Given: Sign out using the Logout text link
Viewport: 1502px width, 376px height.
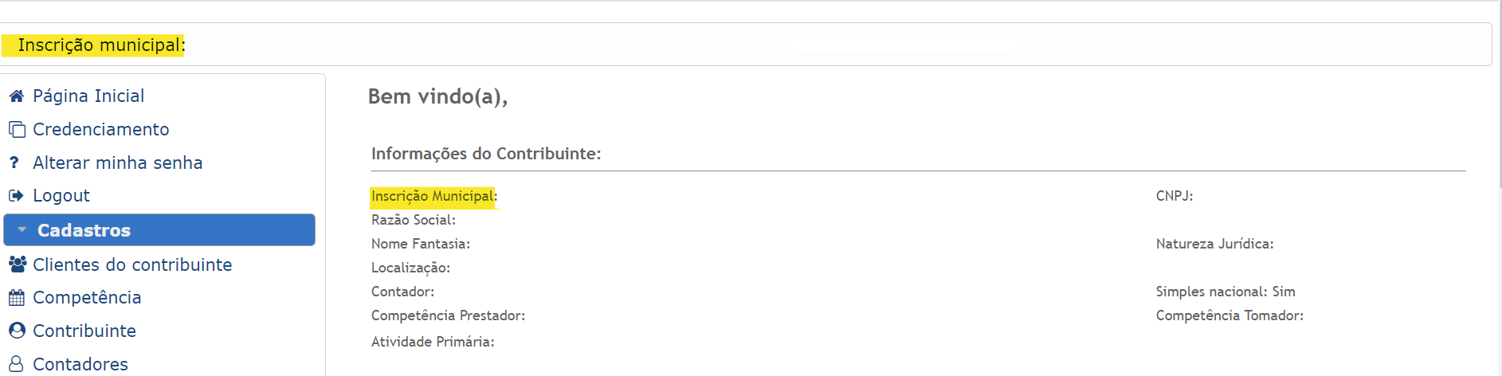Looking at the screenshot, I should pyautogui.click(x=61, y=195).
